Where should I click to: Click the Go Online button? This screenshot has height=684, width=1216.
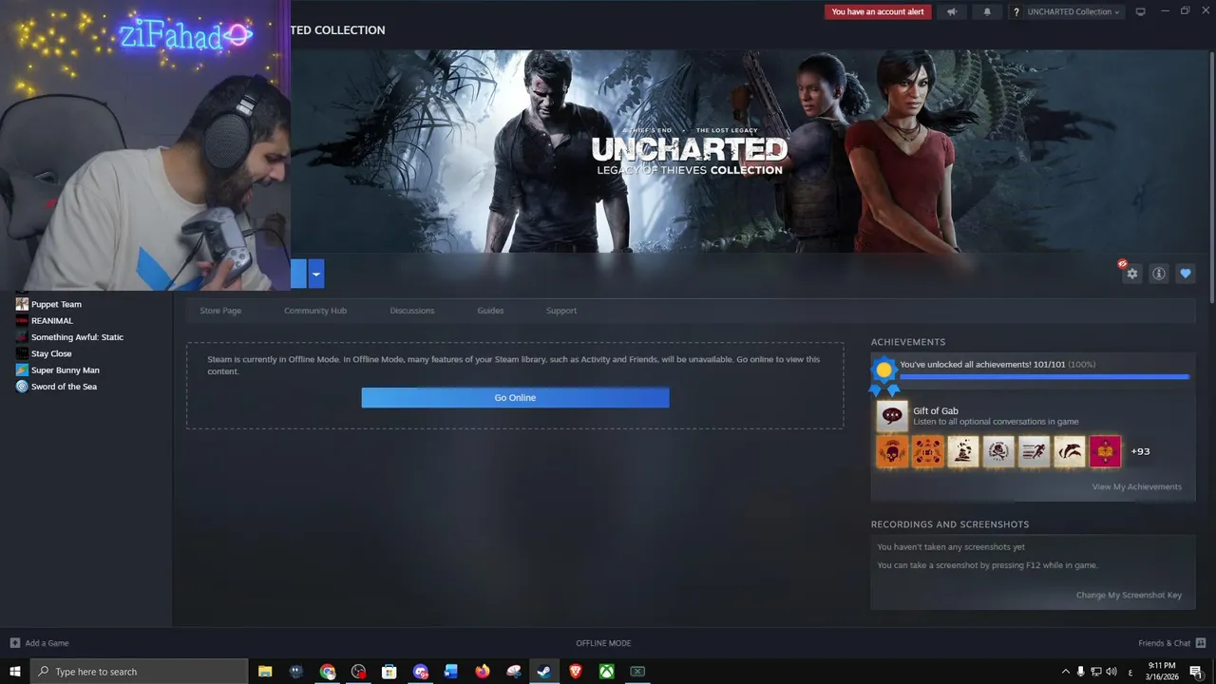tap(515, 397)
